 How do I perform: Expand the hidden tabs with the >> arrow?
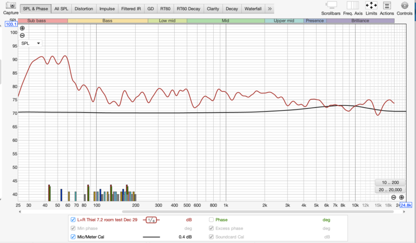click(269, 9)
